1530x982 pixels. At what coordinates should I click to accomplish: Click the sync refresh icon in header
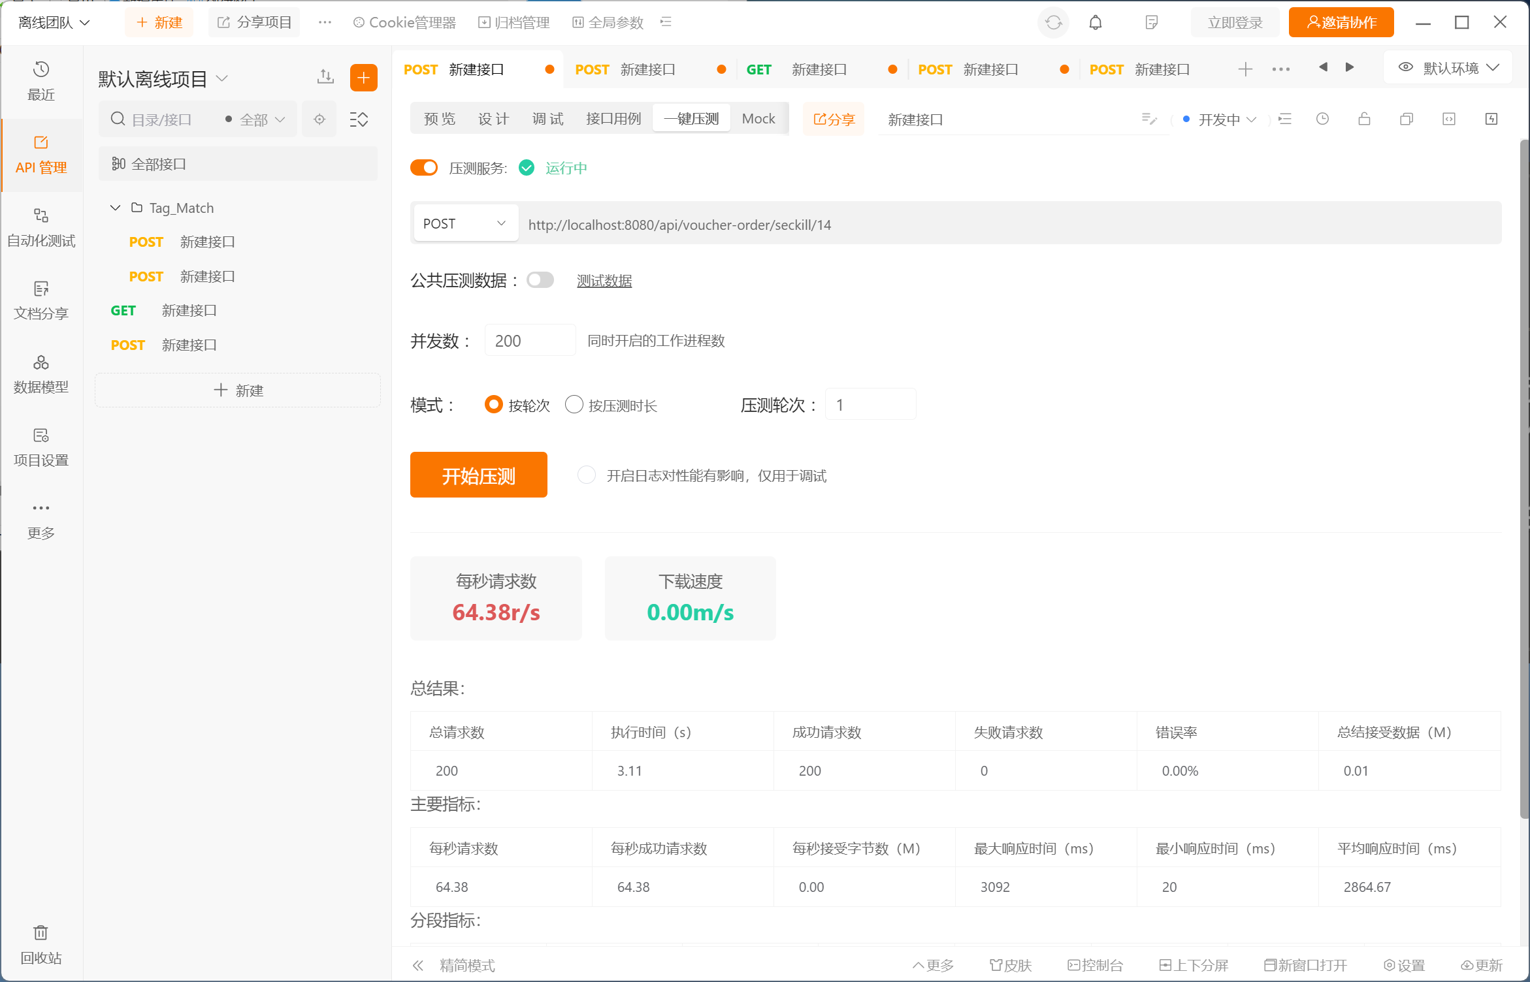pos(1053,23)
